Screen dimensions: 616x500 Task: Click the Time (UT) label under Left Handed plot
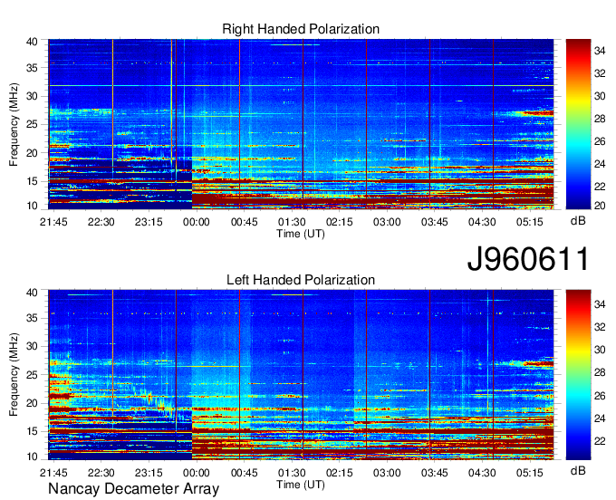tap(301, 485)
